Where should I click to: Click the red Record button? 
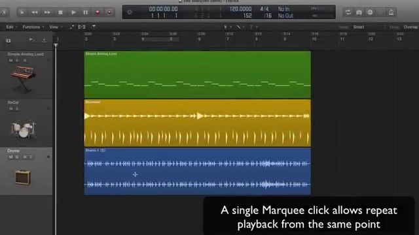(98, 12)
